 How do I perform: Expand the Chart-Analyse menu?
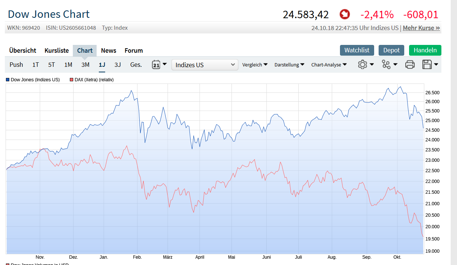click(329, 65)
